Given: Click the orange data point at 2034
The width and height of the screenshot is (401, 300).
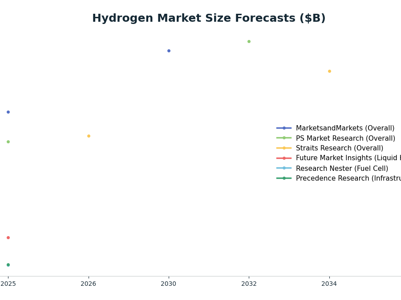Looking at the screenshot, I should coord(330,71).
